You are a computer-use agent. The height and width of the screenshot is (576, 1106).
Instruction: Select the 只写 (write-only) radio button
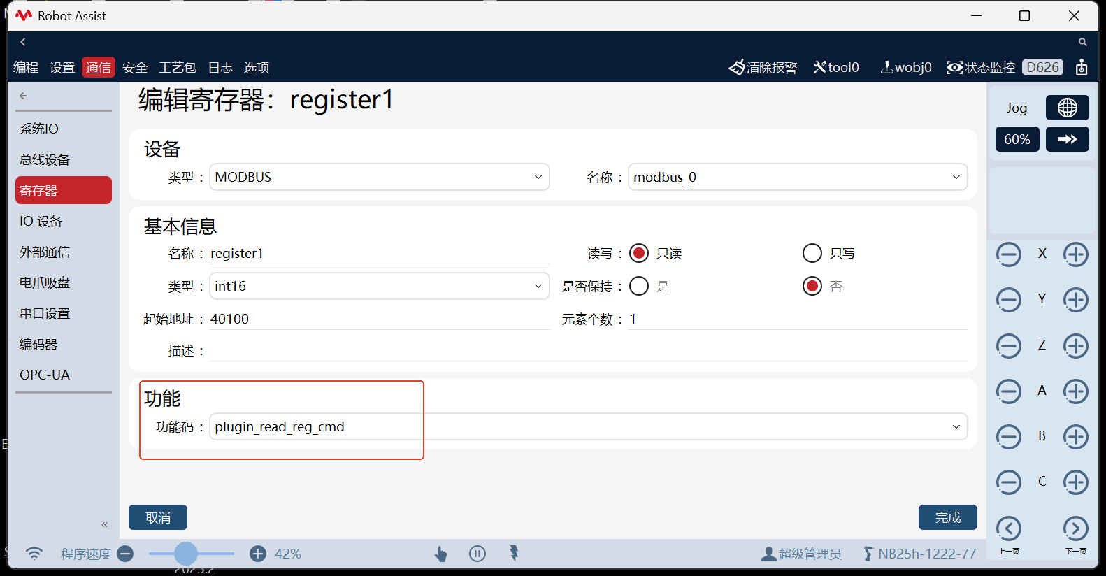[812, 253]
